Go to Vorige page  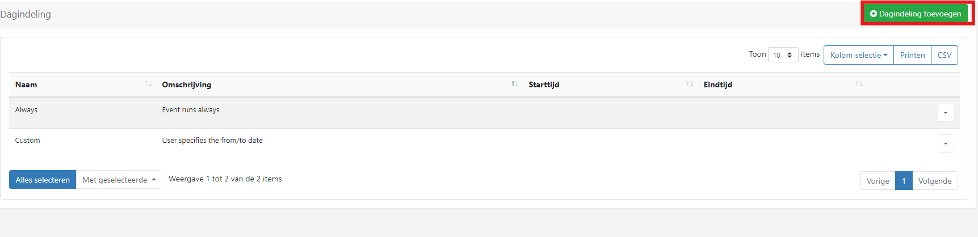pos(878,181)
